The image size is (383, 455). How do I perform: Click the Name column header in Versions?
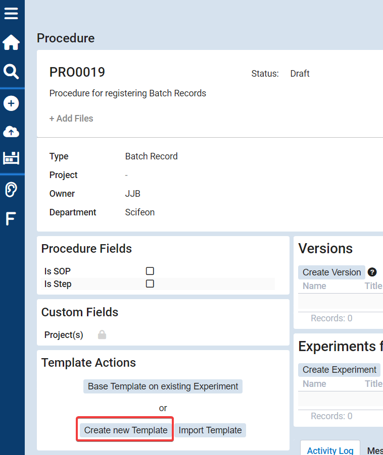[314, 286]
